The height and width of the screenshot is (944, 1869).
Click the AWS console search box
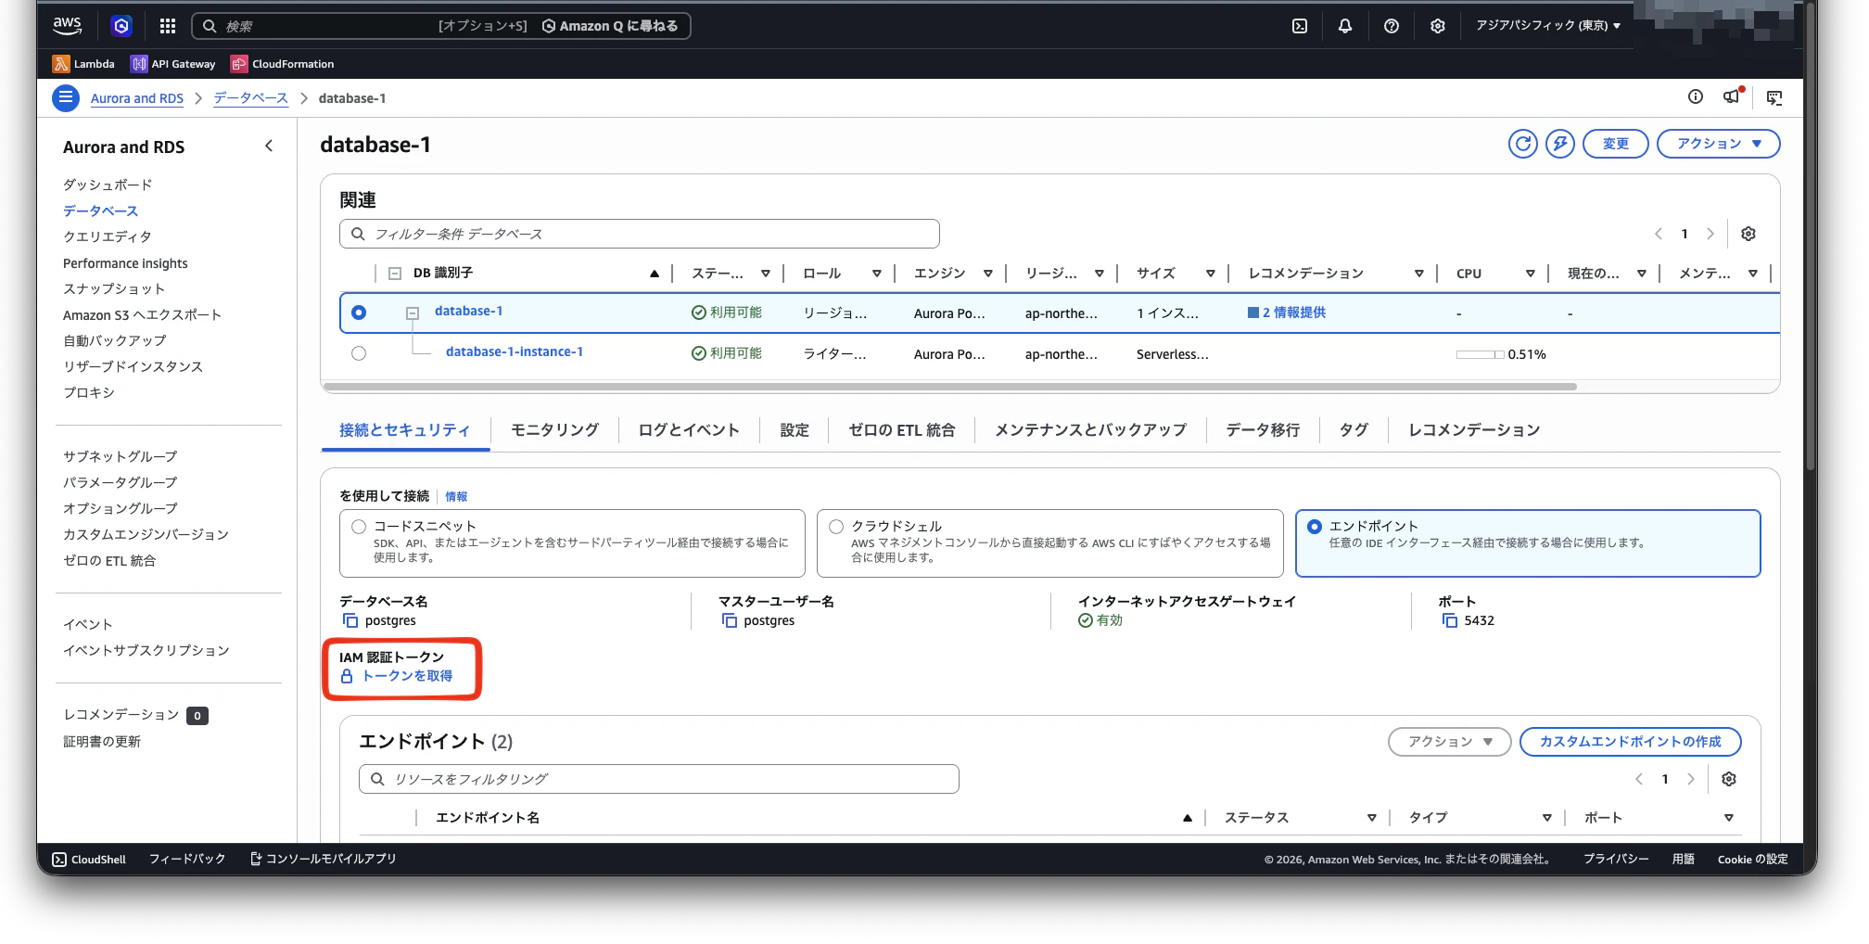[x=441, y=26]
